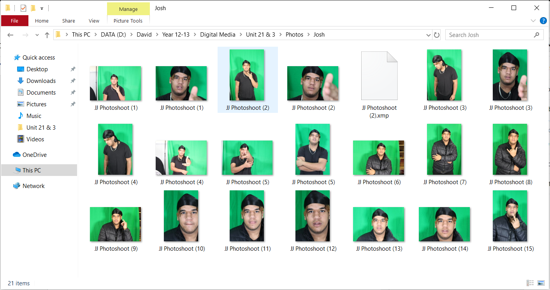Switch to Details view in the status bar
Viewport: 550px width, 290px height.
[x=530, y=283]
